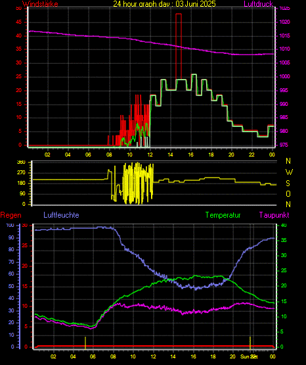Viewport: 306px width, 365px height.
Task: Click the Regen legend label
Action: (11, 215)
